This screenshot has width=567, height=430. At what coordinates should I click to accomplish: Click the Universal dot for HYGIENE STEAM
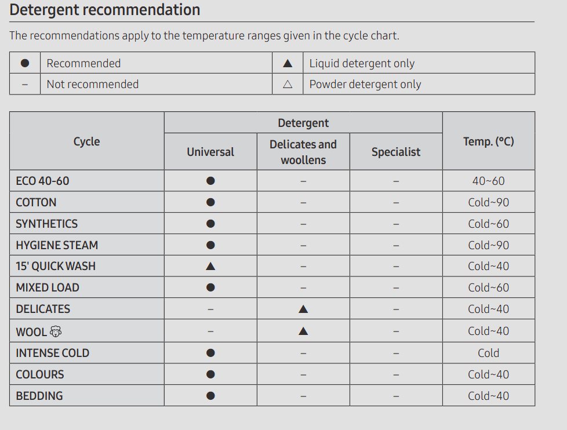coord(210,245)
